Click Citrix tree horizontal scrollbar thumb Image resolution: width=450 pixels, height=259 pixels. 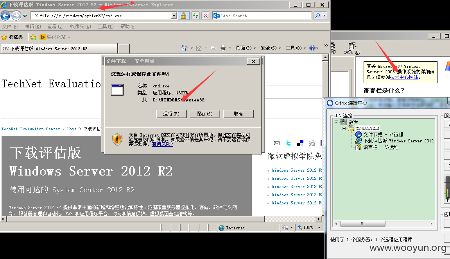363,224
